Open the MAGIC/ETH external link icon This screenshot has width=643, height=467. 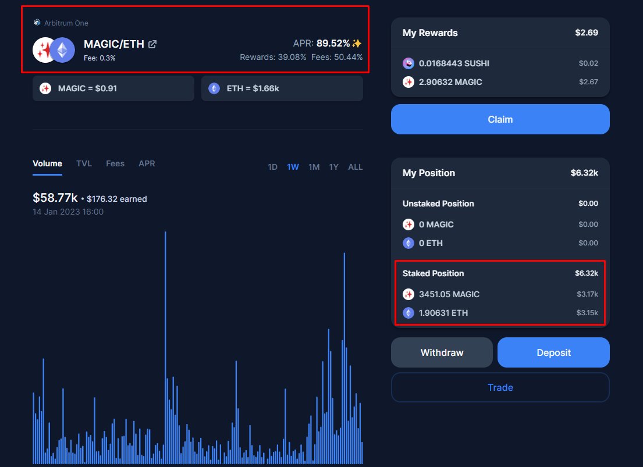(152, 42)
